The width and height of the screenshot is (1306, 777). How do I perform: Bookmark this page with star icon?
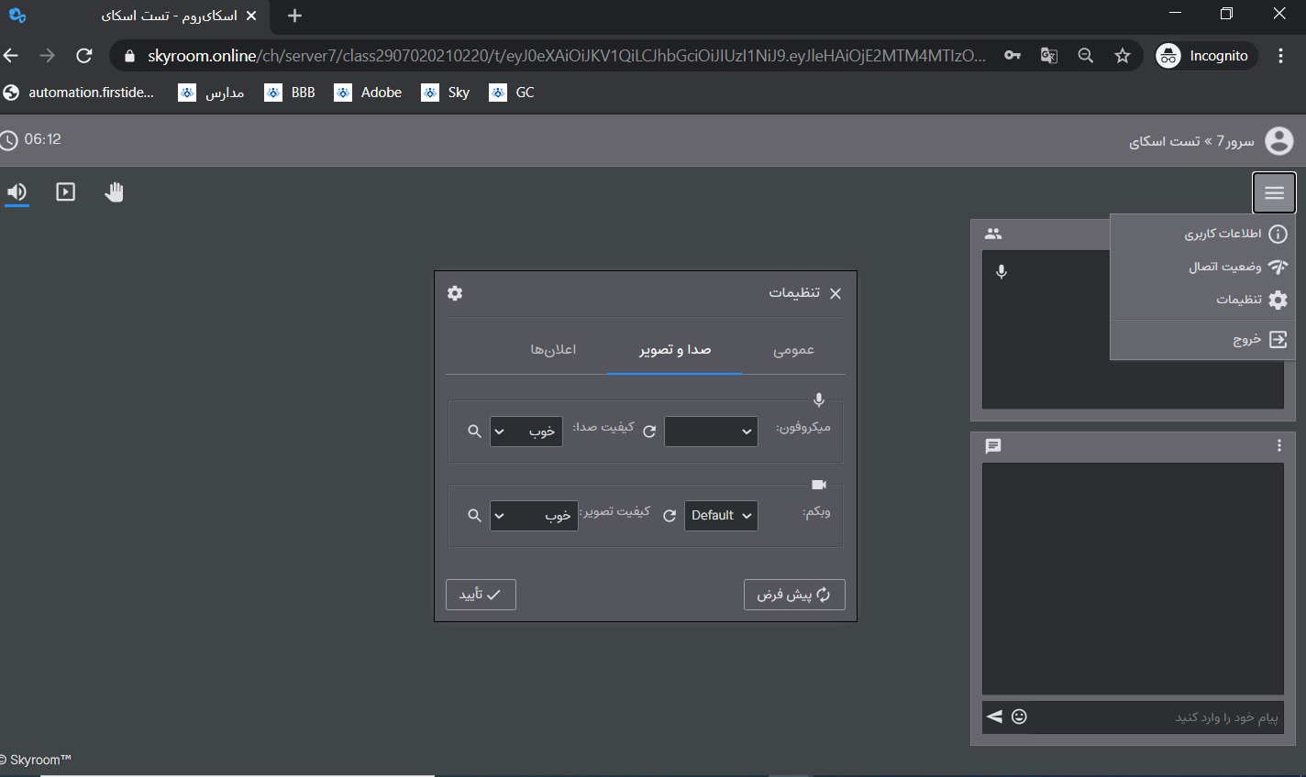click(1123, 56)
